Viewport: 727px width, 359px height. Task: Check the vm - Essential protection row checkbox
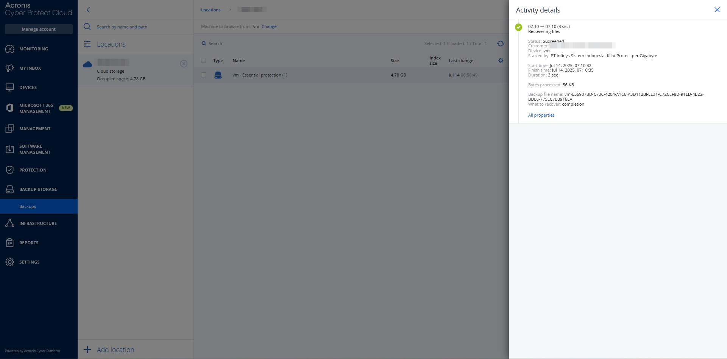coord(204,75)
